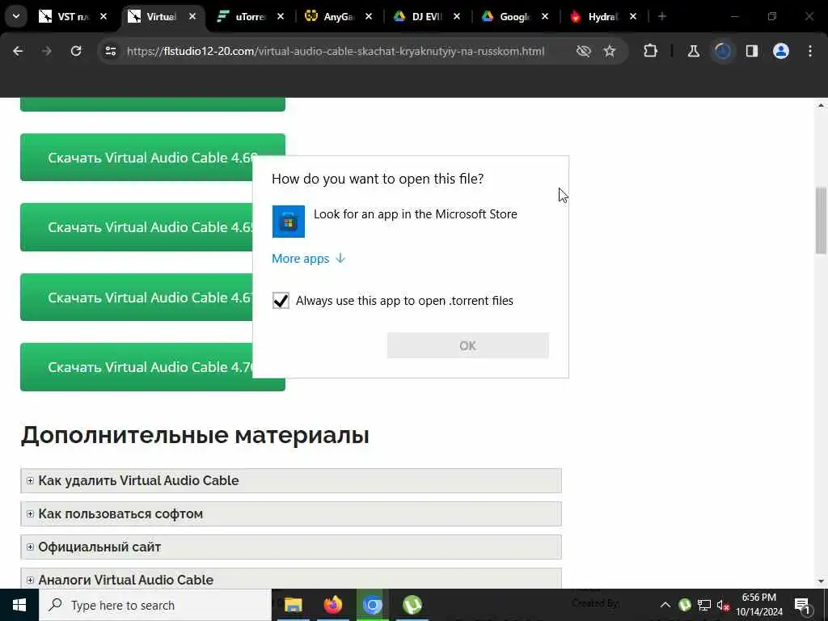Expand Как удалить Virtual Audio Cable
The image size is (828, 621).
(291, 480)
